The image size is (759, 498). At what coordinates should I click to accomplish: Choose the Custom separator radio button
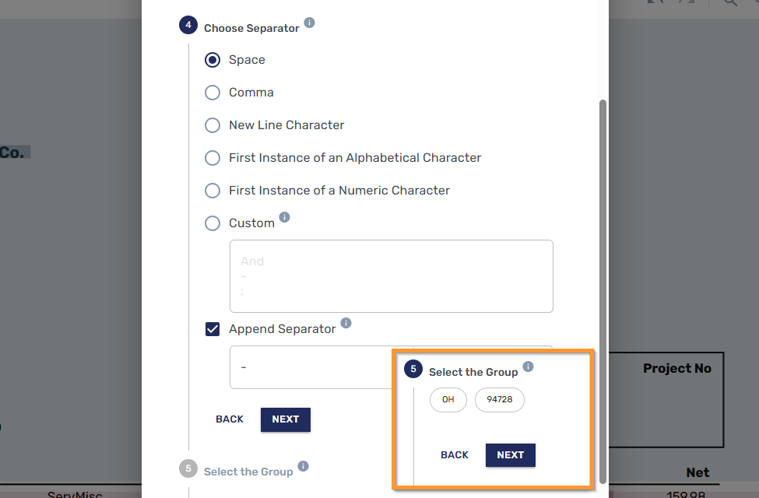(213, 223)
